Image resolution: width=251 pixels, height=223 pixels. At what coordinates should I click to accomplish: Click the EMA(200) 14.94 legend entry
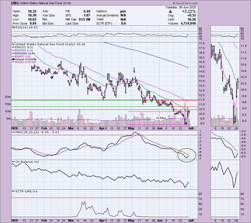click(23, 54)
